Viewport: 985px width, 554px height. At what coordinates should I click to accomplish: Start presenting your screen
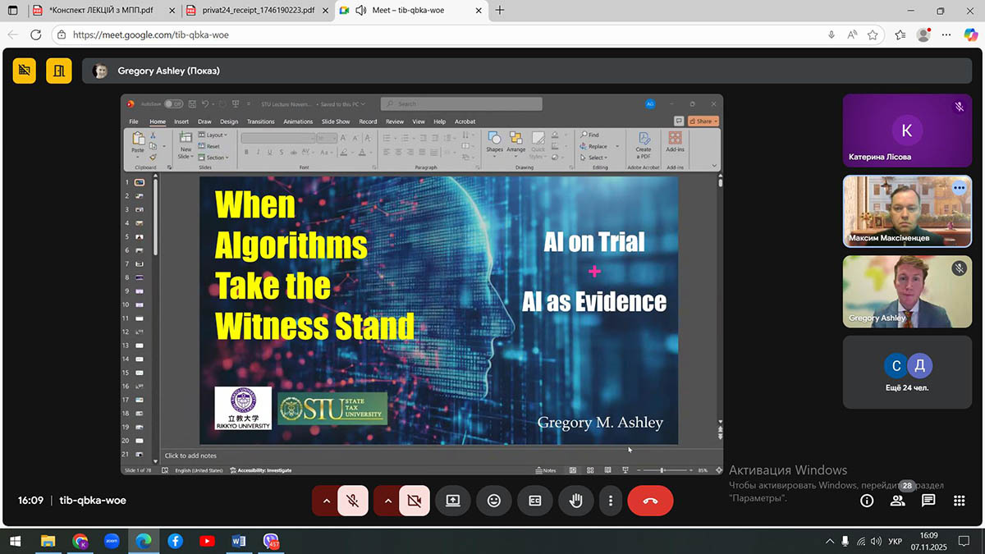[452, 501]
